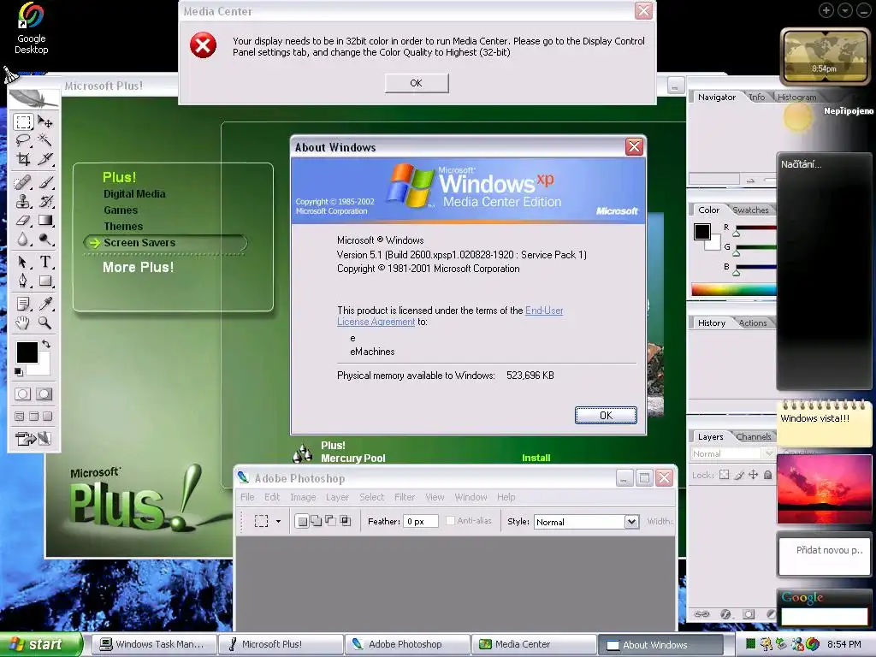Open blend mode Normal dropdown in Layers panel
876x657 pixels.
pos(732,453)
